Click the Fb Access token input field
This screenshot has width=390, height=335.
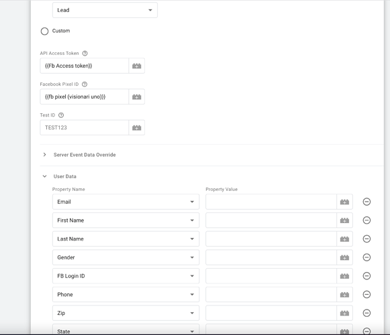click(x=85, y=66)
